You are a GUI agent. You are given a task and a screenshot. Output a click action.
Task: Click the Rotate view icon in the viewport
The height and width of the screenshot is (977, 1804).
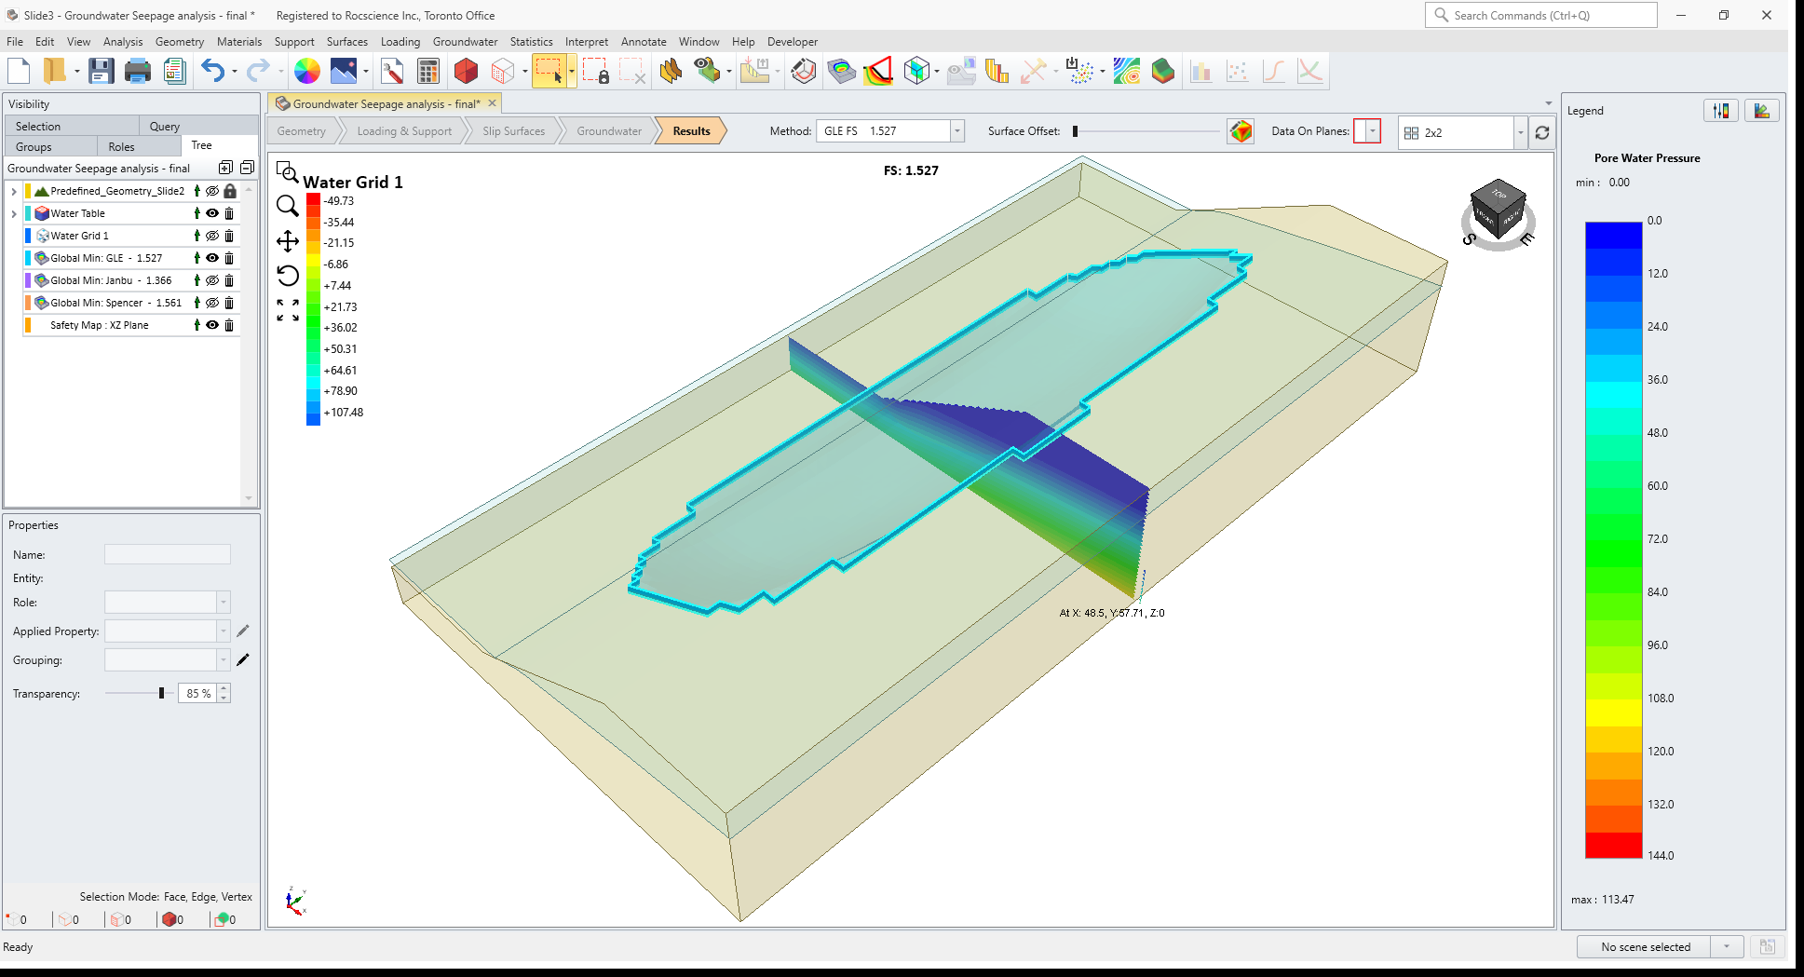[x=287, y=276]
